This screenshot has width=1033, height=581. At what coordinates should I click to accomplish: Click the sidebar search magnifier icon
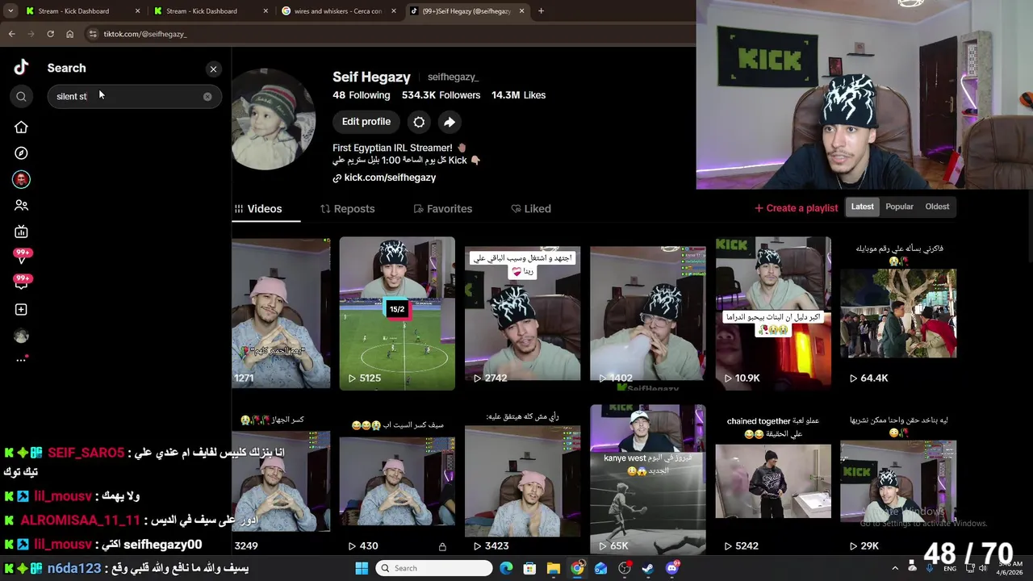pos(21,97)
